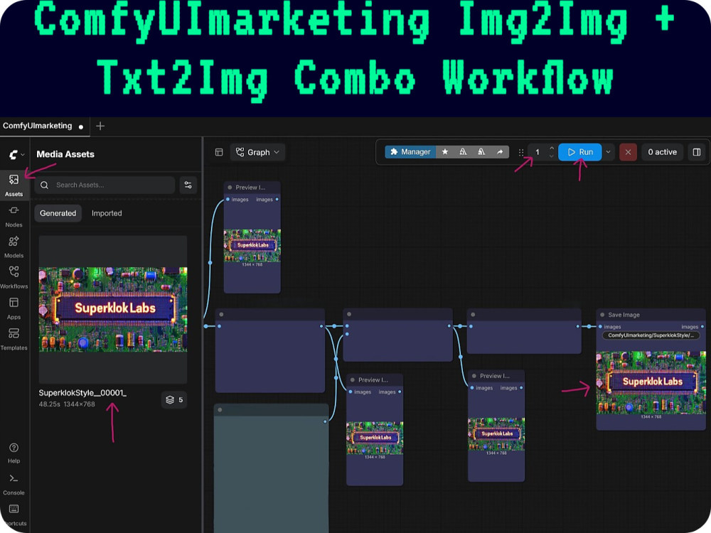Click the Search Assets field
This screenshot has height=533, width=711.
click(x=105, y=185)
